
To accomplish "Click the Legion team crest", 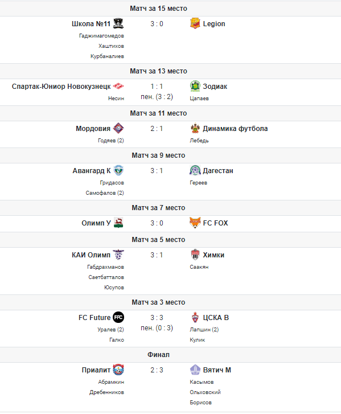I will [195, 23].
